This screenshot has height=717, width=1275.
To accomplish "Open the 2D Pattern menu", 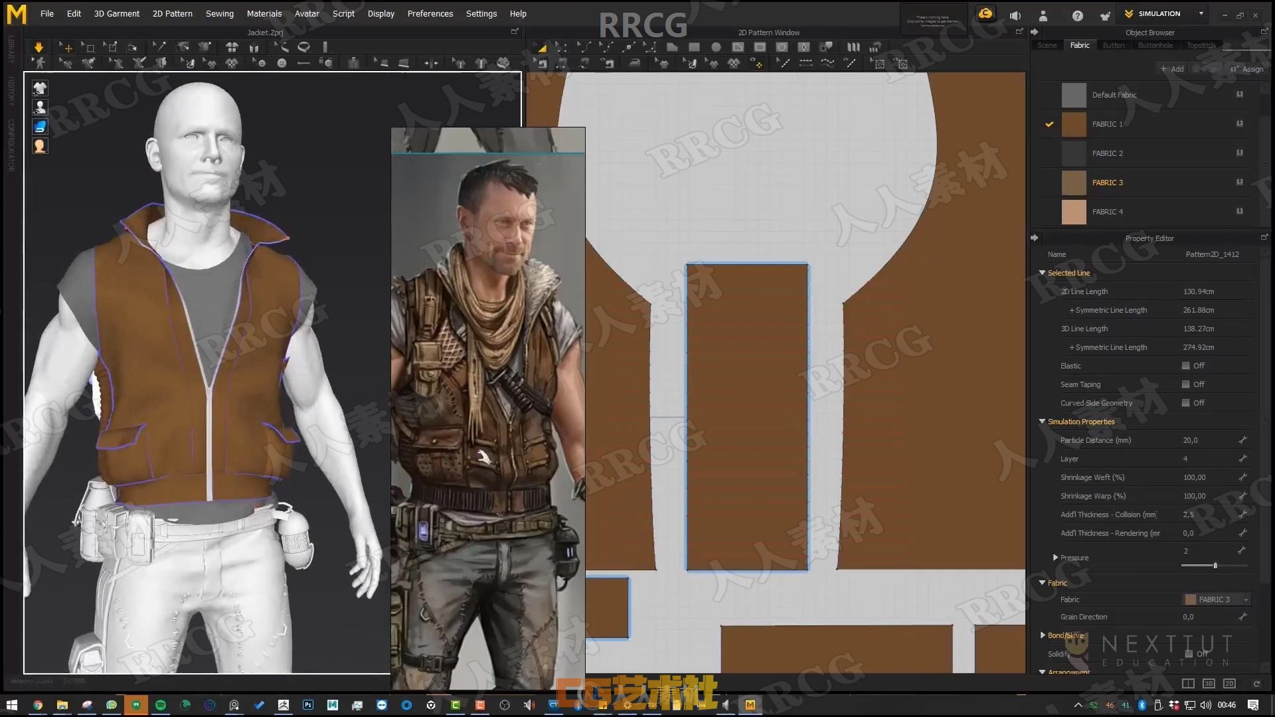I will click(x=172, y=13).
